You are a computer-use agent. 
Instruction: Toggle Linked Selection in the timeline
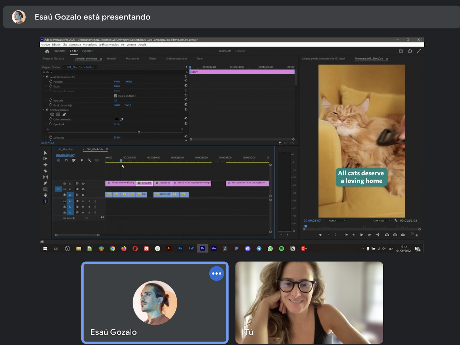74,160
